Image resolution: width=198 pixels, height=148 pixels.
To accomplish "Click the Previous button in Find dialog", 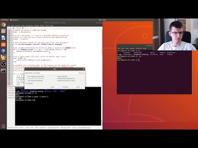I will pyautogui.click(x=65, y=87).
